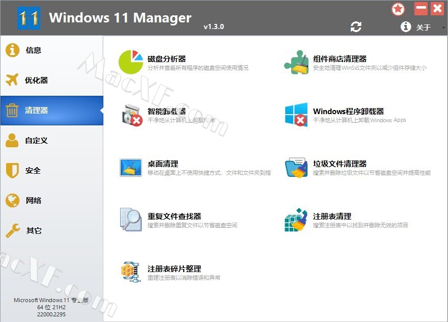Click the 组件商店清理器 title link
This screenshot has width=448, height=322.
point(340,59)
